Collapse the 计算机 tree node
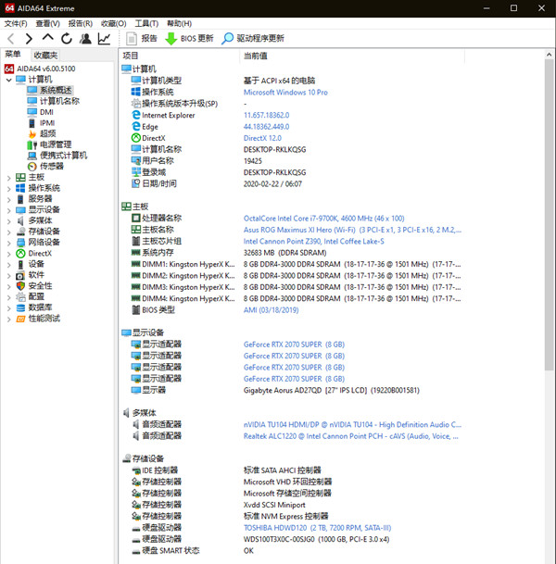The height and width of the screenshot is (564, 556). click(x=8, y=80)
